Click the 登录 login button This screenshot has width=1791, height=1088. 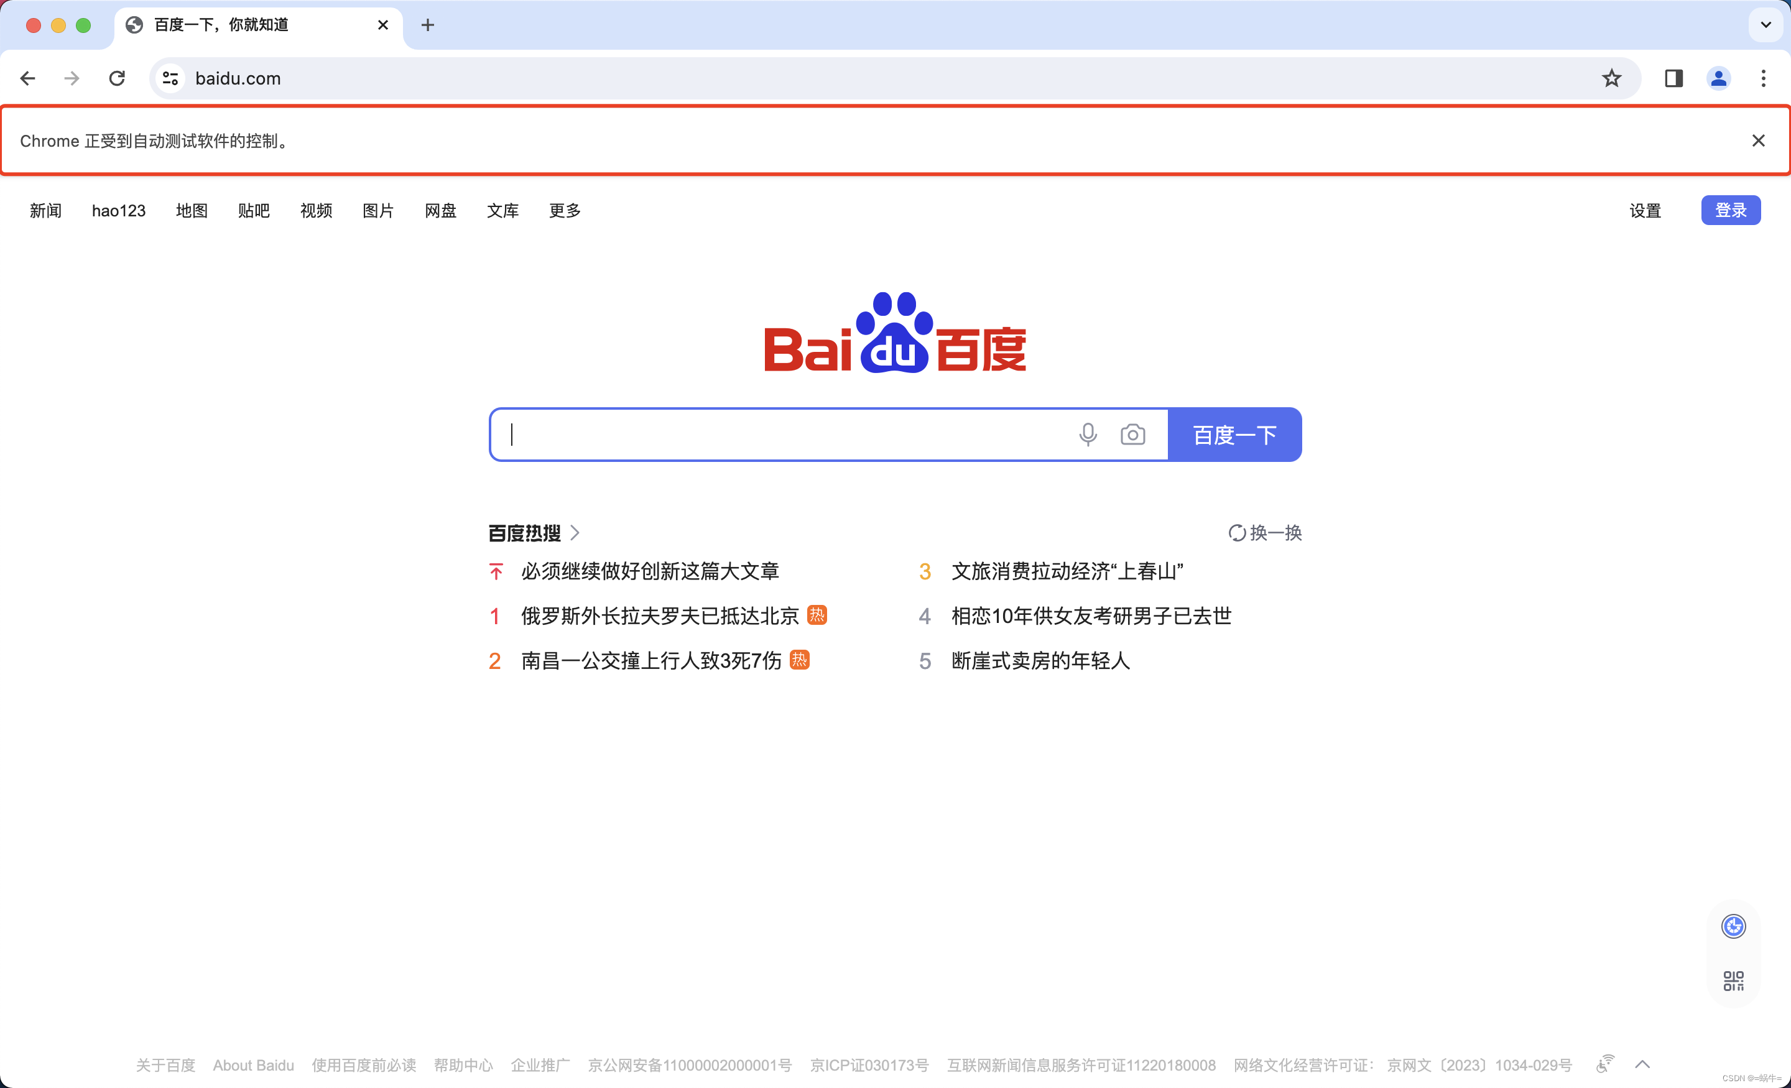click(1731, 210)
